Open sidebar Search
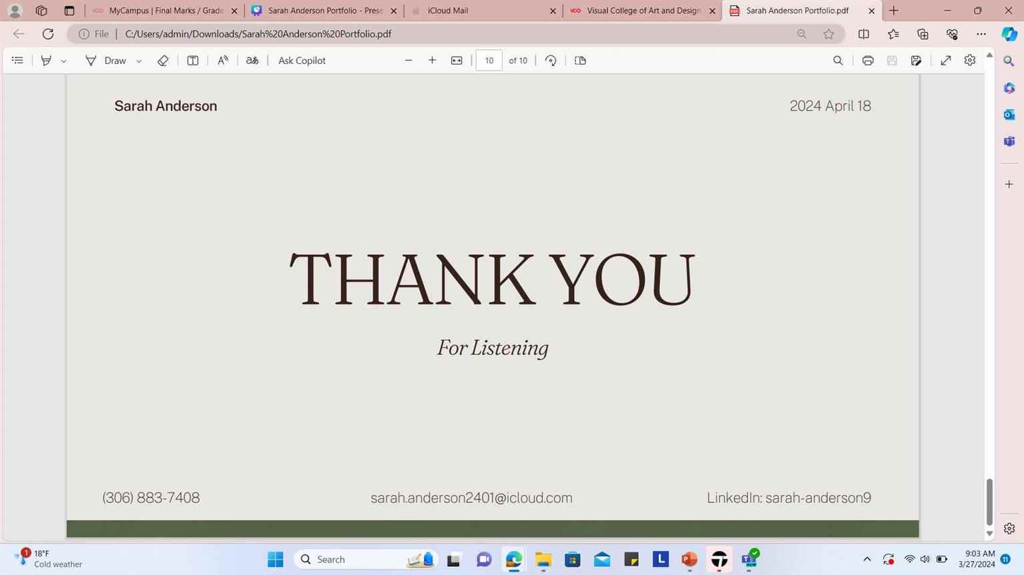 pyautogui.click(x=1009, y=61)
